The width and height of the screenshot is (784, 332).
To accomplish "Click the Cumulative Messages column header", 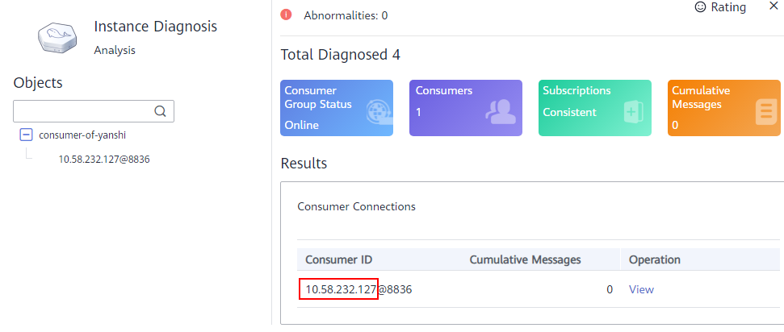I will pos(525,259).
